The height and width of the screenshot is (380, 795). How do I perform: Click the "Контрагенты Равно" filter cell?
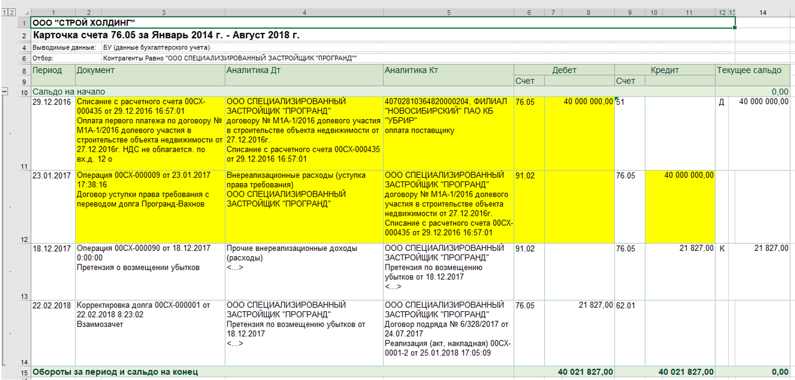click(x=230, y=58)
